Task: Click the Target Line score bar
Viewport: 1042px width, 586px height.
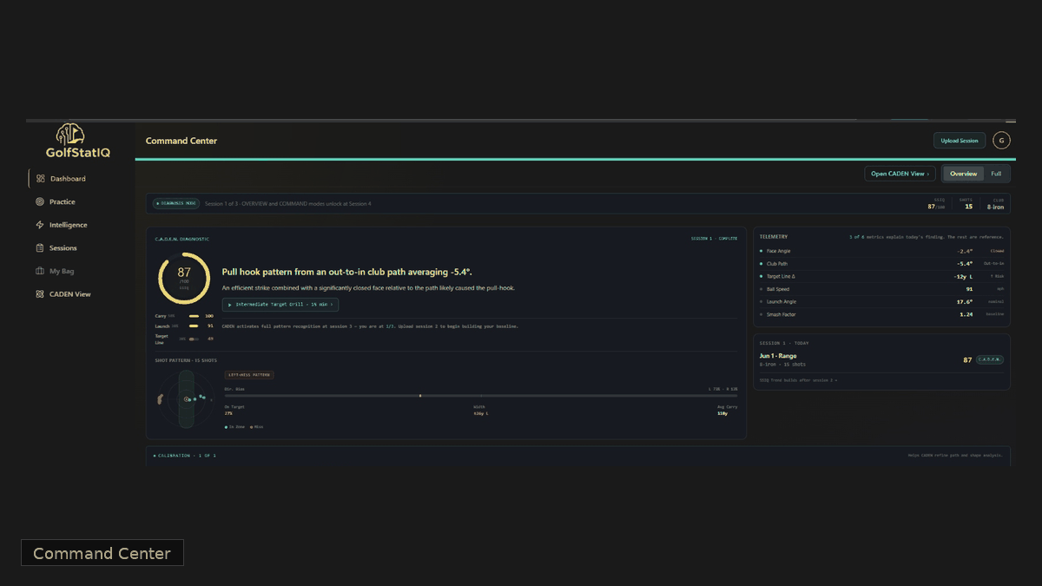Action: coord(194,339)
